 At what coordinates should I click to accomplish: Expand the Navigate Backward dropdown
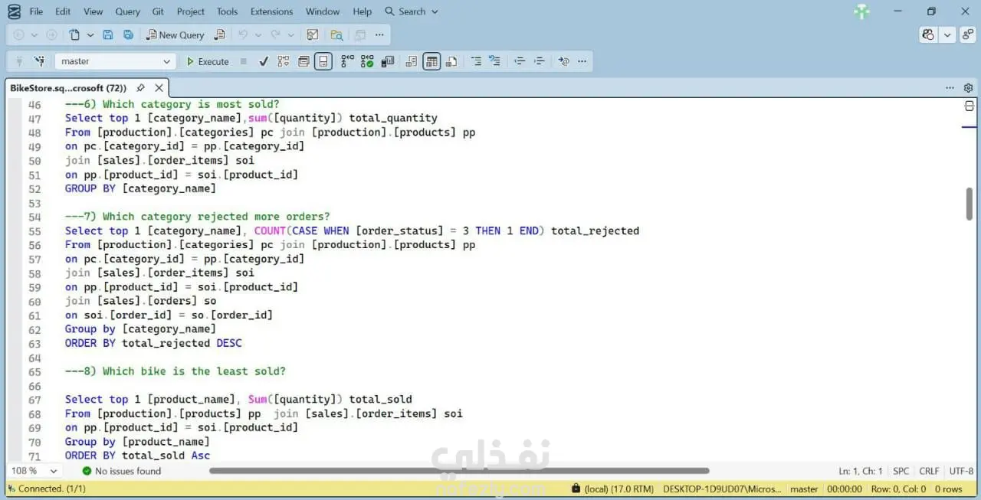(x=34, y=34)
